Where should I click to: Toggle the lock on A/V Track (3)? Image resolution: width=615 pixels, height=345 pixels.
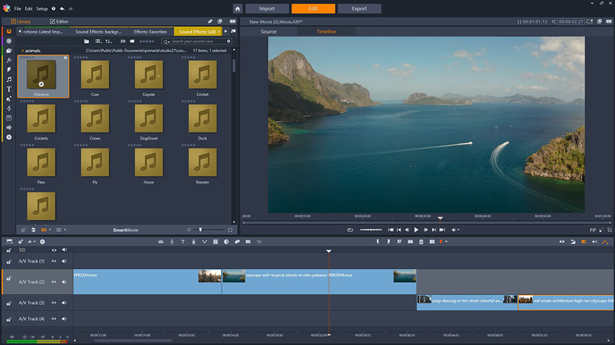8,303
